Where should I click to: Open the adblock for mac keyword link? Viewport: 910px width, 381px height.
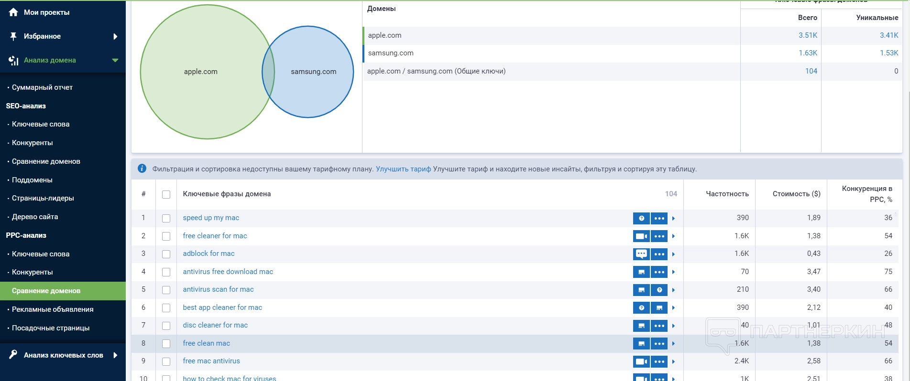point(208,254)
